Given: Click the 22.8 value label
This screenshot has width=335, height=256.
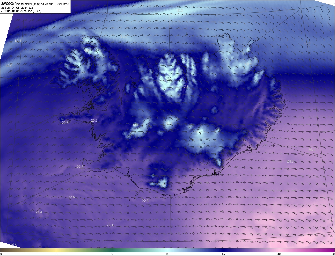Looking at the screenshot, I should pyautogui.click(x=80, y=167).
